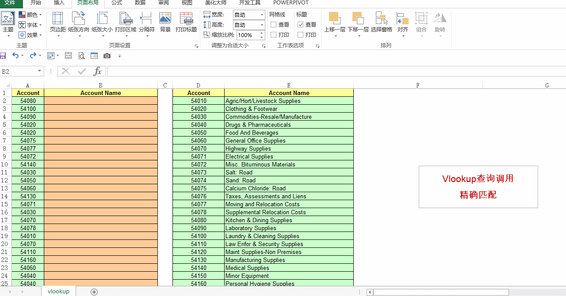
Task: Open the POWERPIVOT ribbon tab
Action: [291, 3]
